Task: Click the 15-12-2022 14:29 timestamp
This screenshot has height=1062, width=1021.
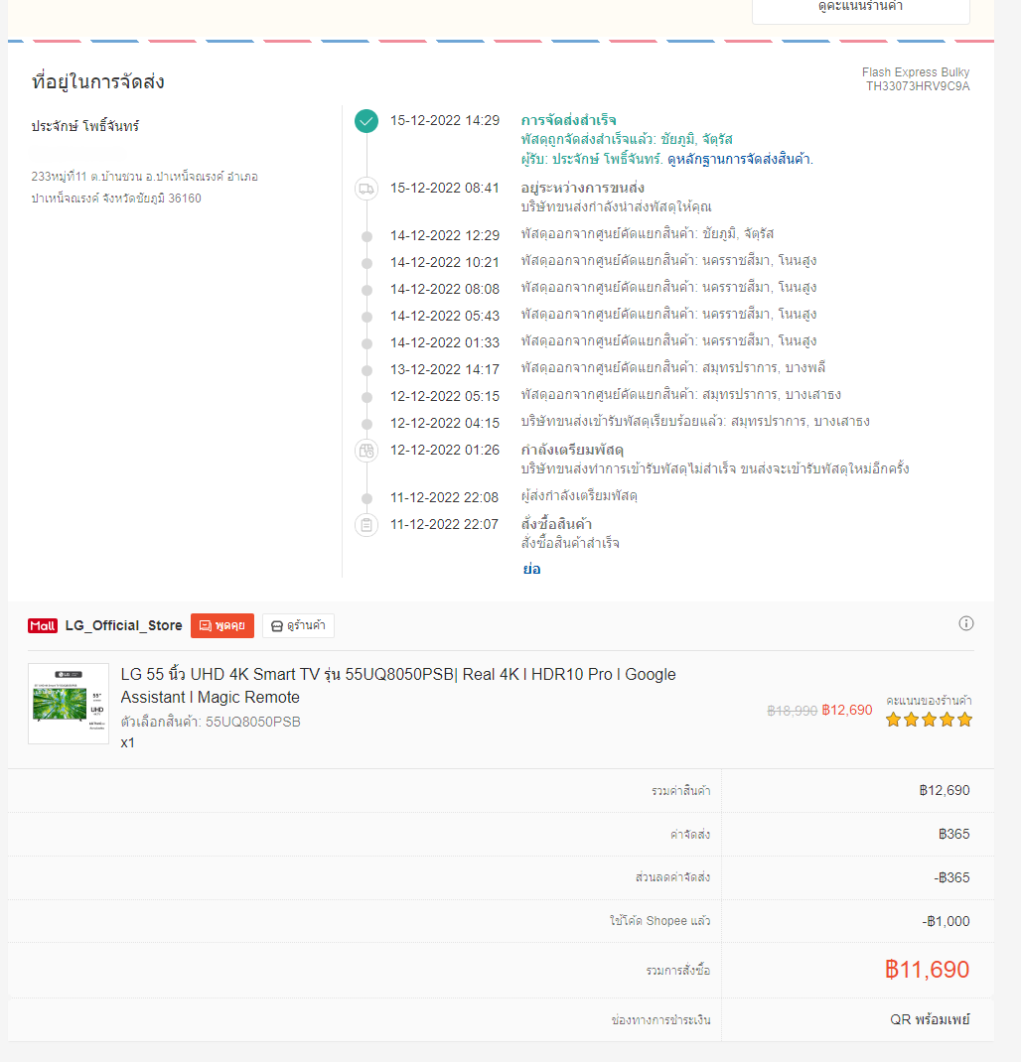Action: tap(445, 120)
